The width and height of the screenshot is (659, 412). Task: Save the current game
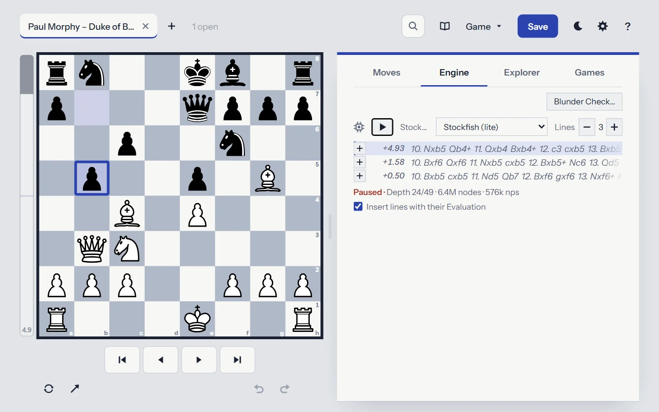(x=538, y=26)
